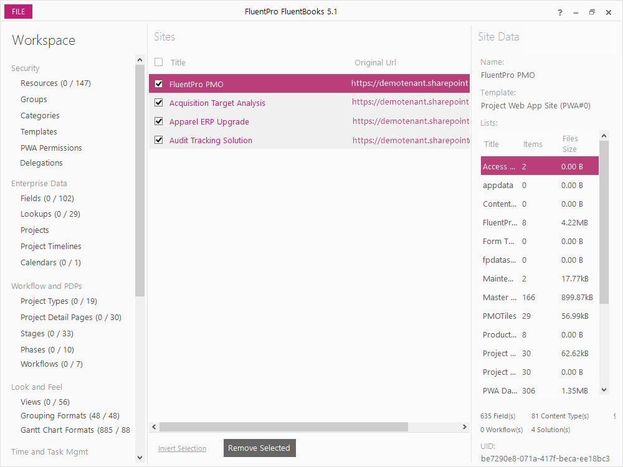Screen dimensions: 623x467
Task: Click the Invert Selection link
Action: tap(182, 448)
